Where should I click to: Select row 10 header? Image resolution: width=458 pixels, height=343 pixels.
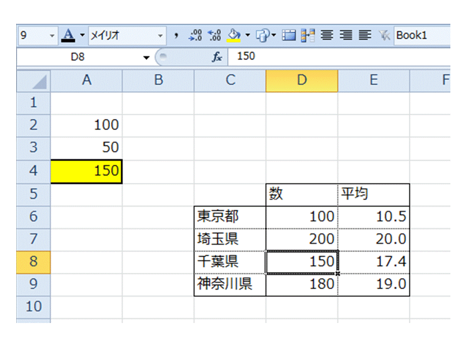pyautogui.click(x=33, y=307)
